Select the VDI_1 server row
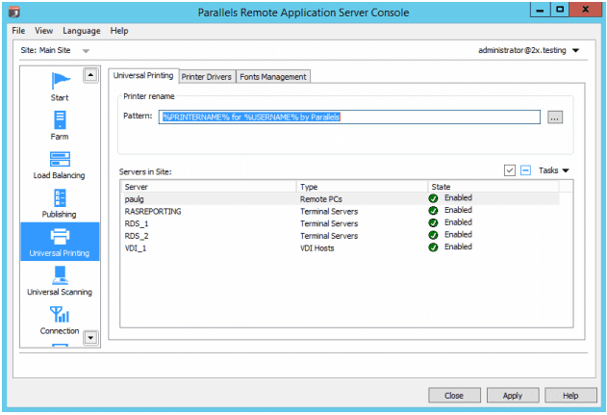 coord(341,248)
